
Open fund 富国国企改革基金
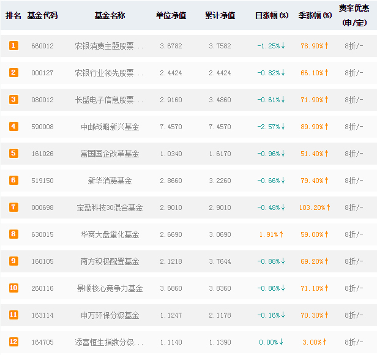pos(110,154)
